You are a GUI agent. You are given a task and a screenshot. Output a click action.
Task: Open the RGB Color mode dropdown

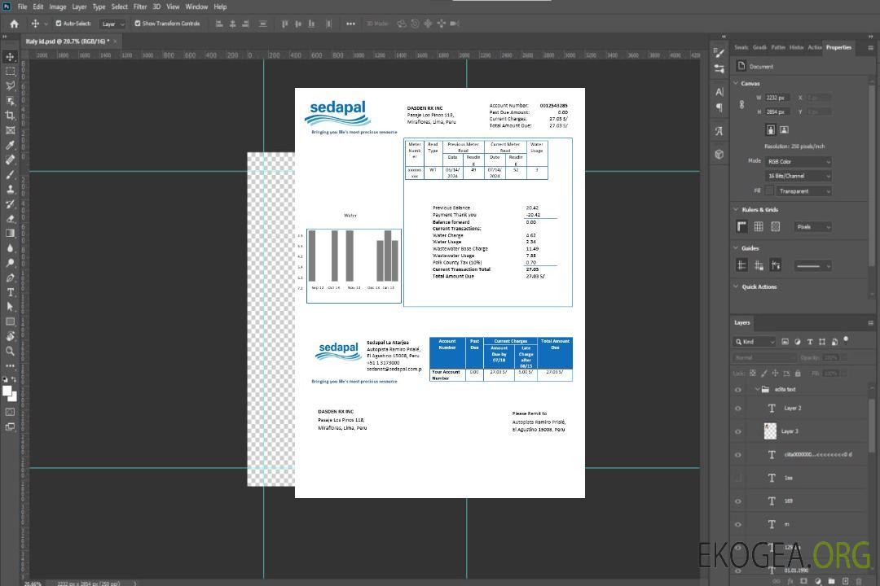click(x=798, y=161)
